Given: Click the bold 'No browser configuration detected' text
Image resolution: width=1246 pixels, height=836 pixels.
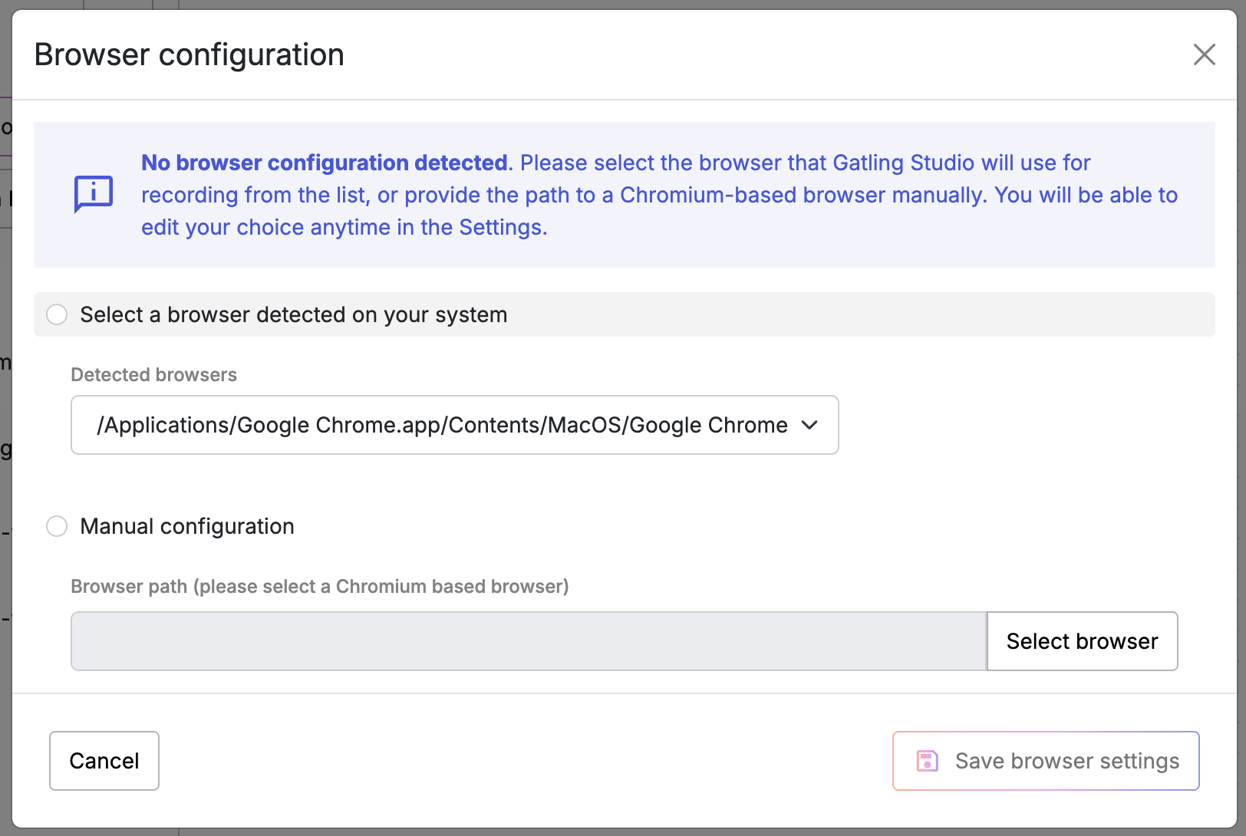Looking at the screenshot, I should [324, 163].
